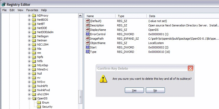Click the DisplayName string value icon
The height and width of the screenshot is (109, 219).
point(88,30)
